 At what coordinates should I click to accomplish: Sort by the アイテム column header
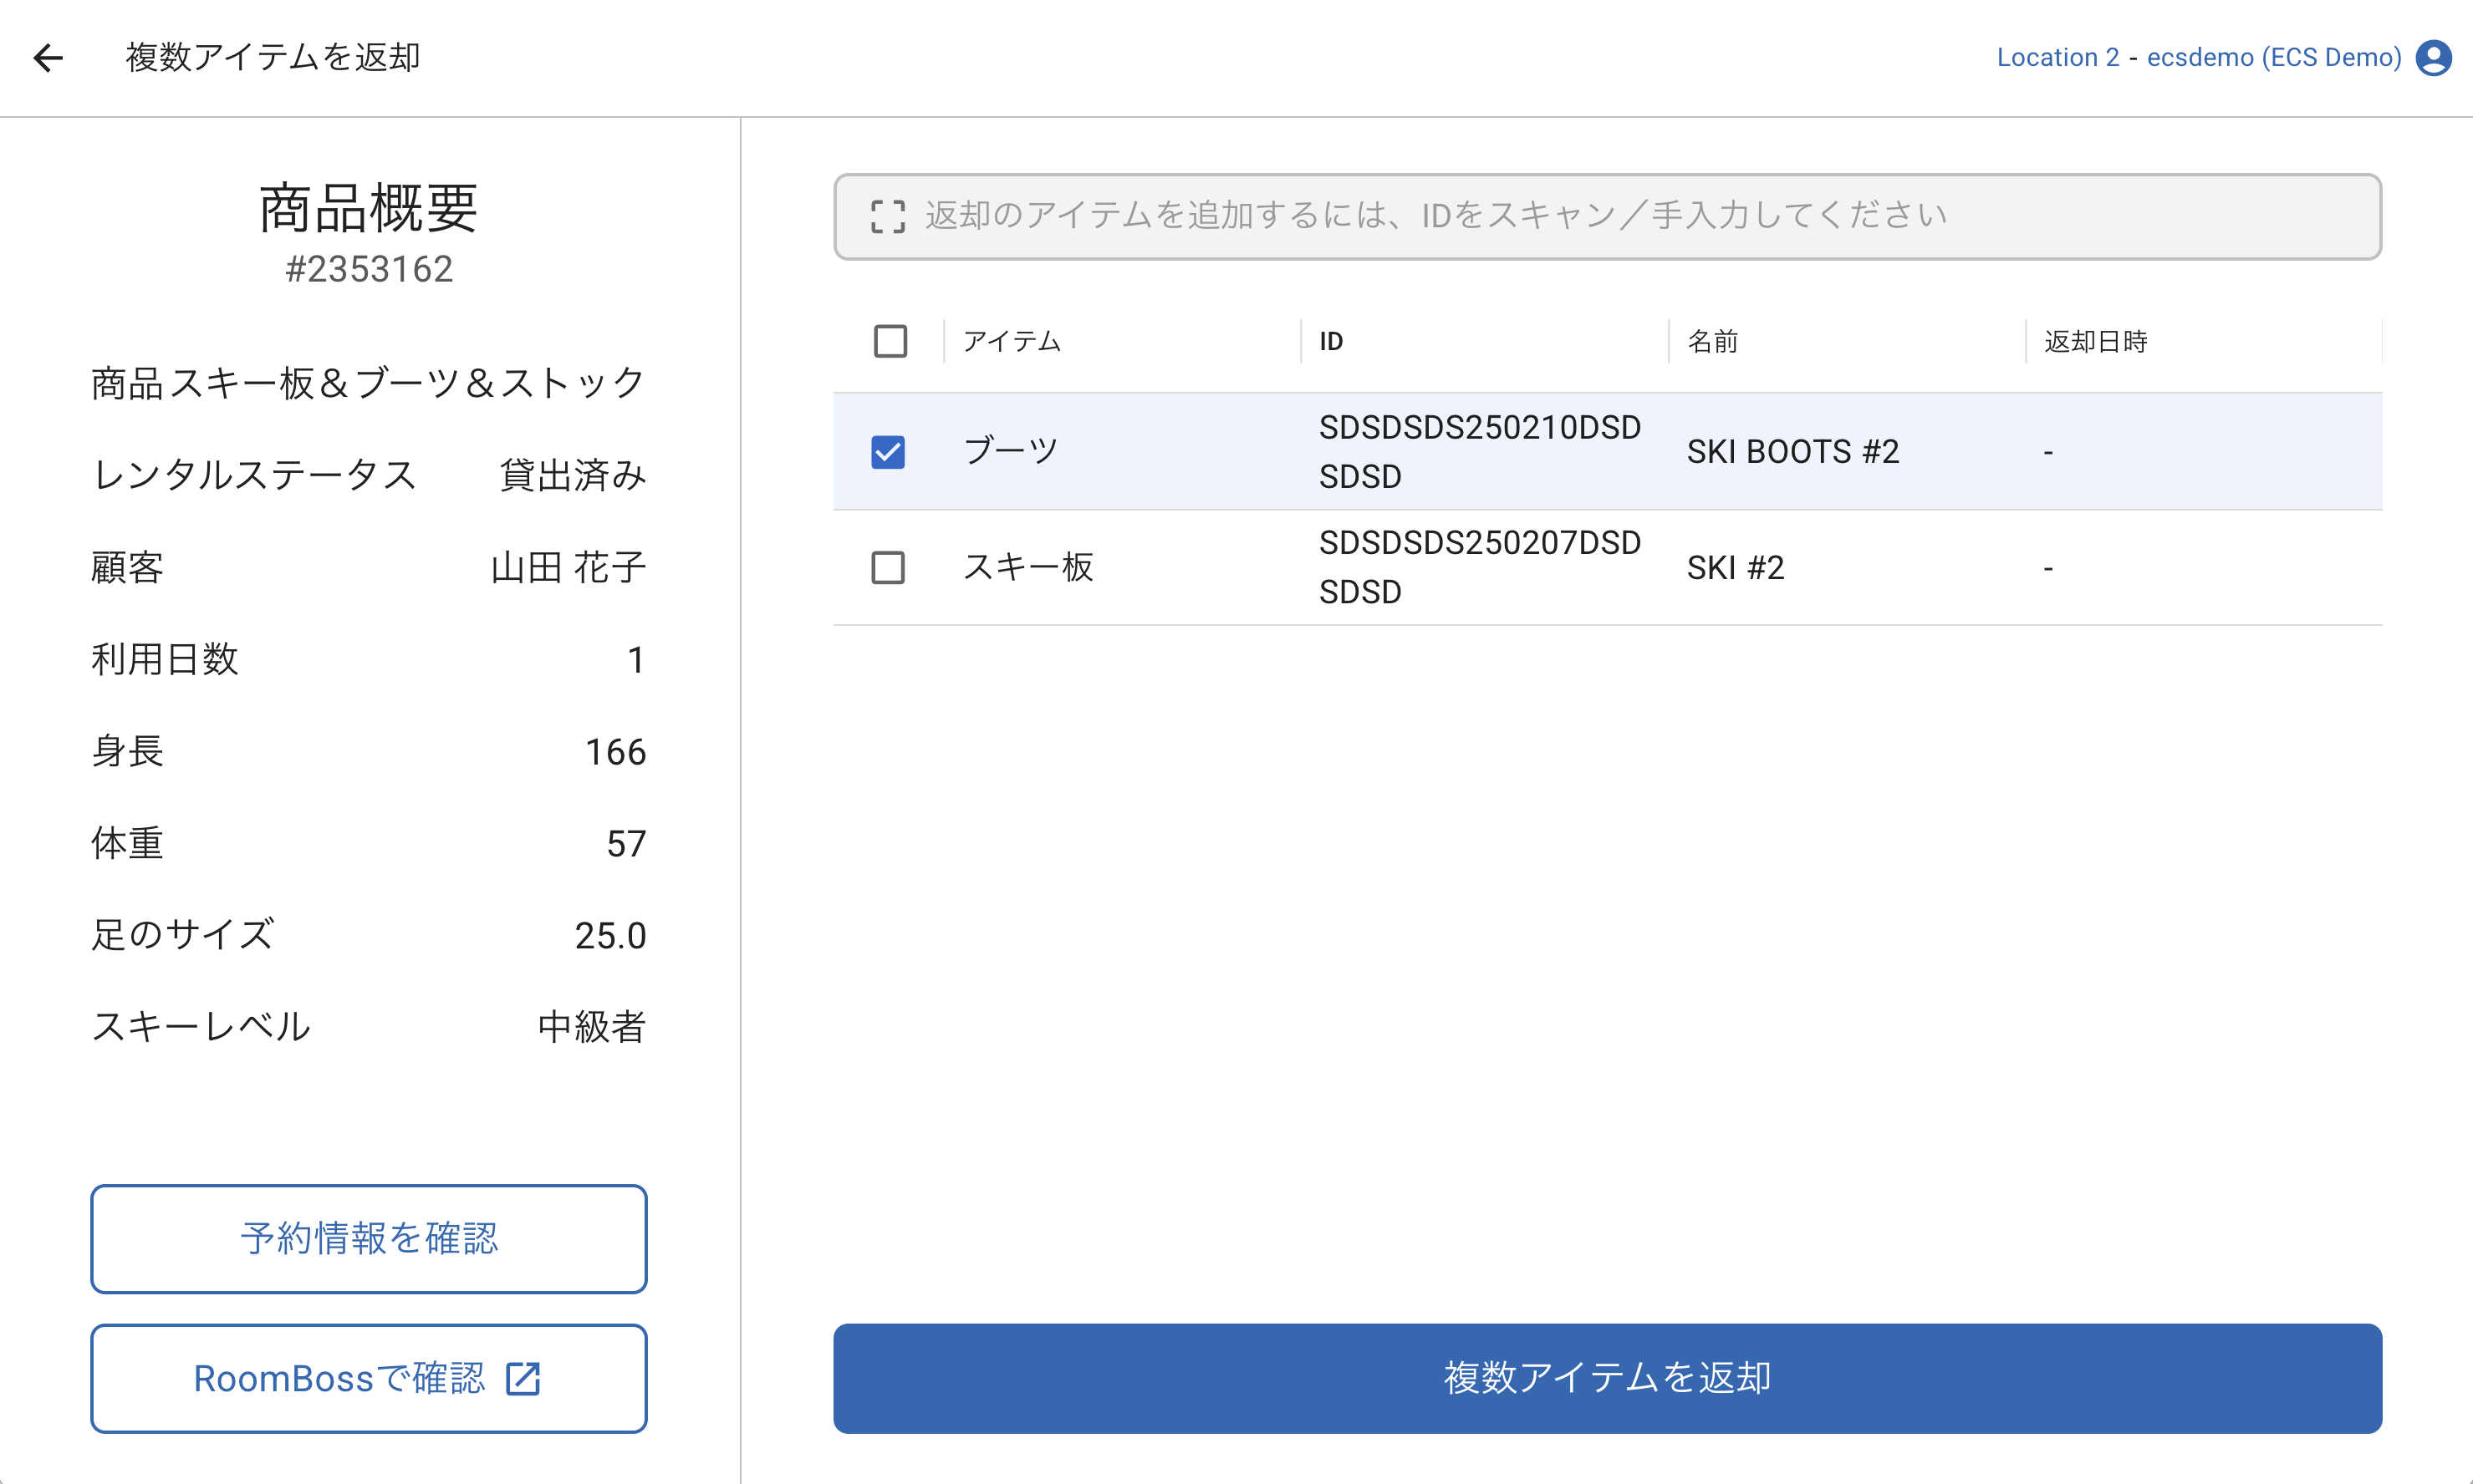tap(1011, 342)
